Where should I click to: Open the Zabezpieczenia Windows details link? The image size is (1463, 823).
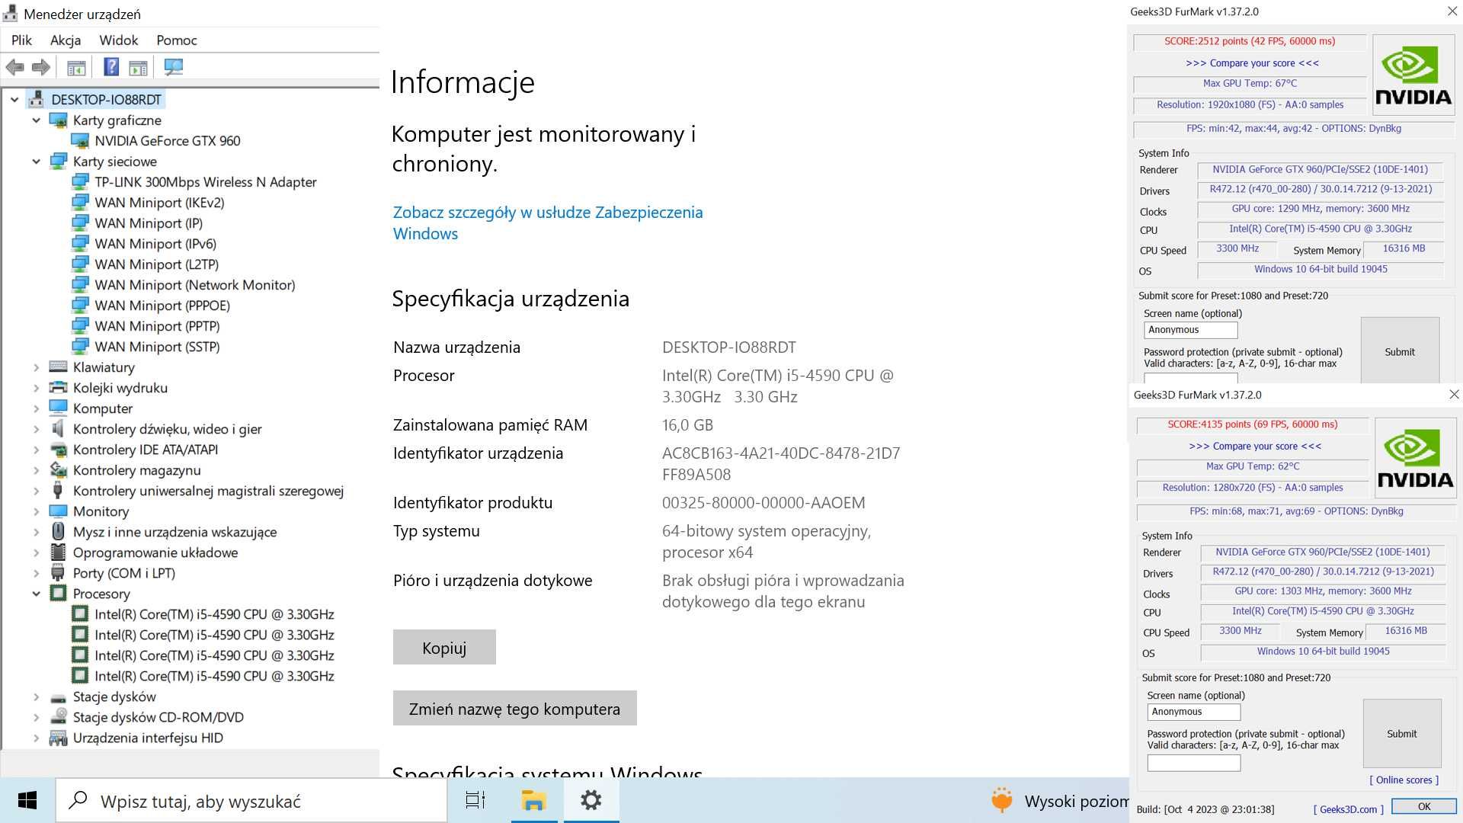point(548,223)
